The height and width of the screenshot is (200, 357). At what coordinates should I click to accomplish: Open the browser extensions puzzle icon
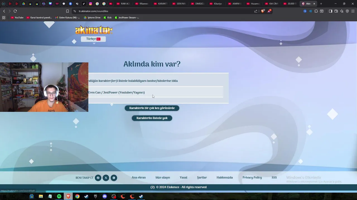pos(316,11)
